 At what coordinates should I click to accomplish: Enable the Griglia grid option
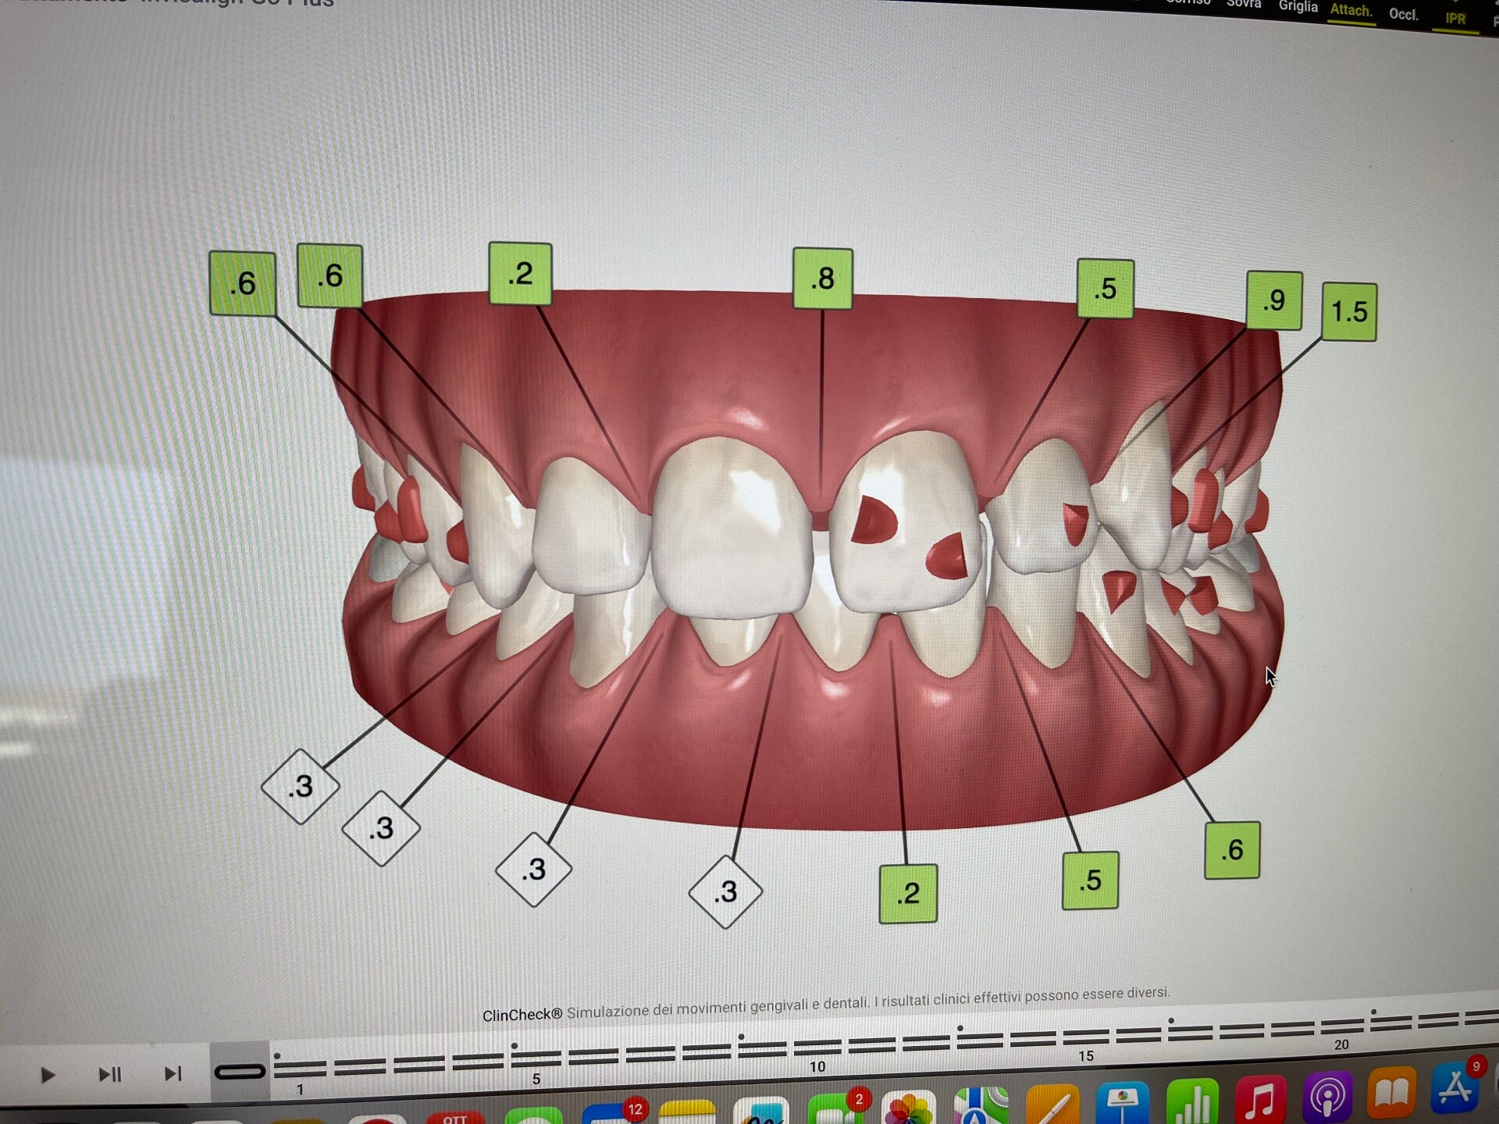point(1298,6)
